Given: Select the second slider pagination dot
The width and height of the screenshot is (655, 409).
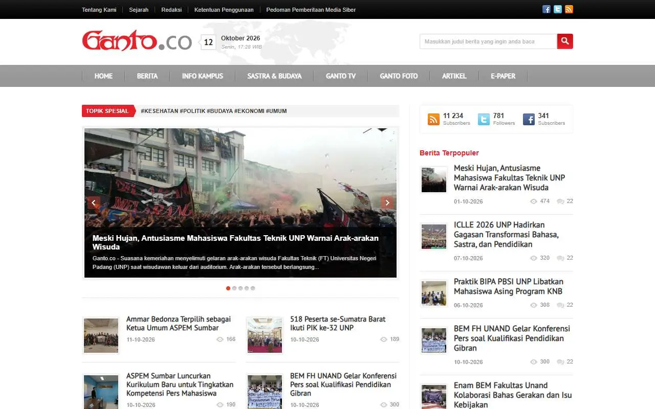Looking at the screenshot, I should tap(234, 288).
